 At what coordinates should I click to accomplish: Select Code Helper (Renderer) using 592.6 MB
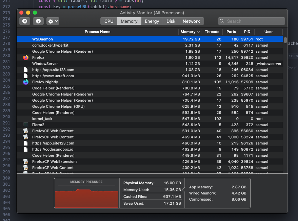[150, 113]
